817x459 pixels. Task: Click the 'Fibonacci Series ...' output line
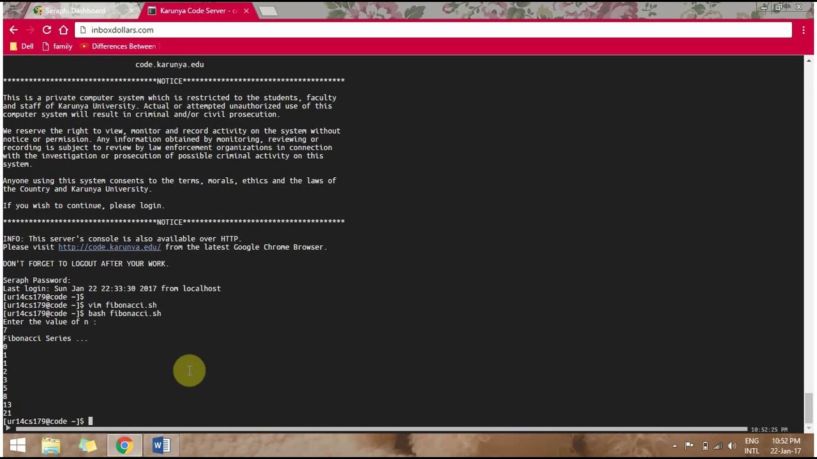point(45,339)
